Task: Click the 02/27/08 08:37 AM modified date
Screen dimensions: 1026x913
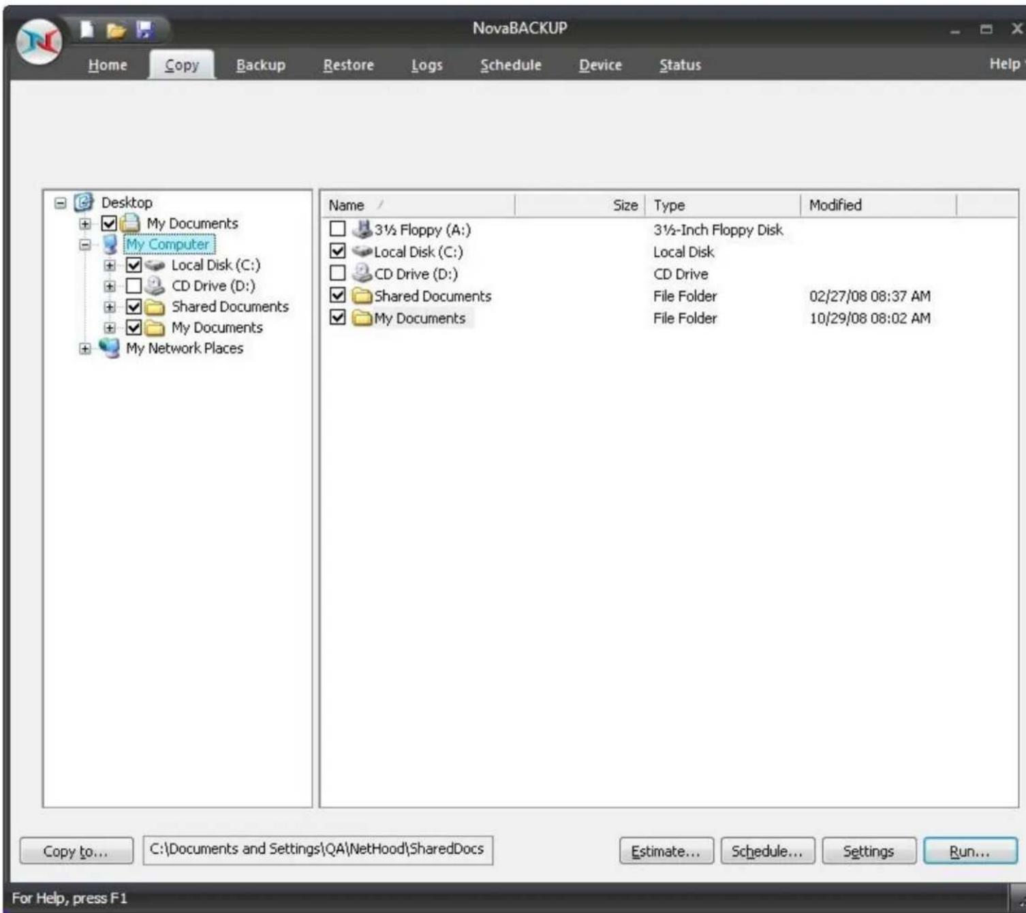Action: coord(870,296)
